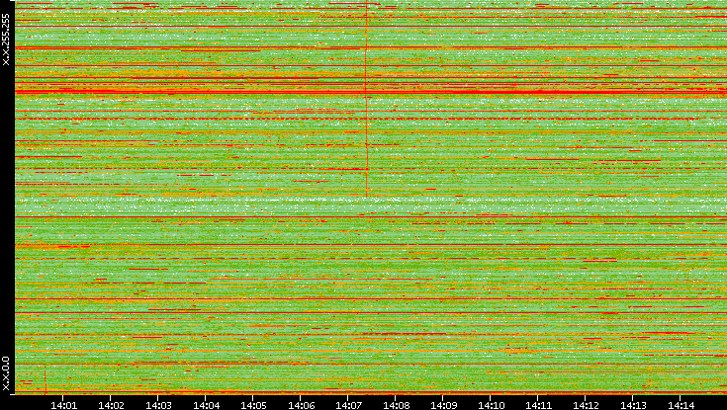The width and height of the screenshot is (727, 410).
Task: Click the 14:04 time axis label
Action: 207,405
